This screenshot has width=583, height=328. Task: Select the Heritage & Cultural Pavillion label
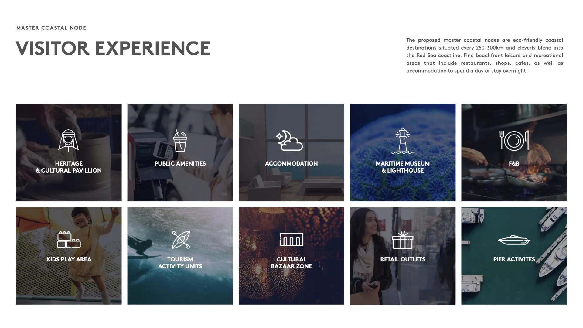(69, 167)
